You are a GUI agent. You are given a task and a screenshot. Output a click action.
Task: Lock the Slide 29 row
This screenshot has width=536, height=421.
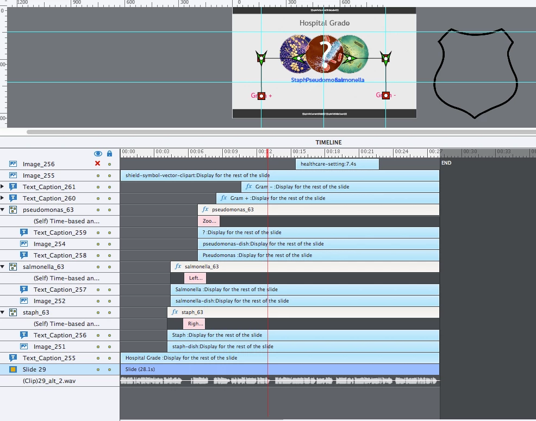coord(109,369)
